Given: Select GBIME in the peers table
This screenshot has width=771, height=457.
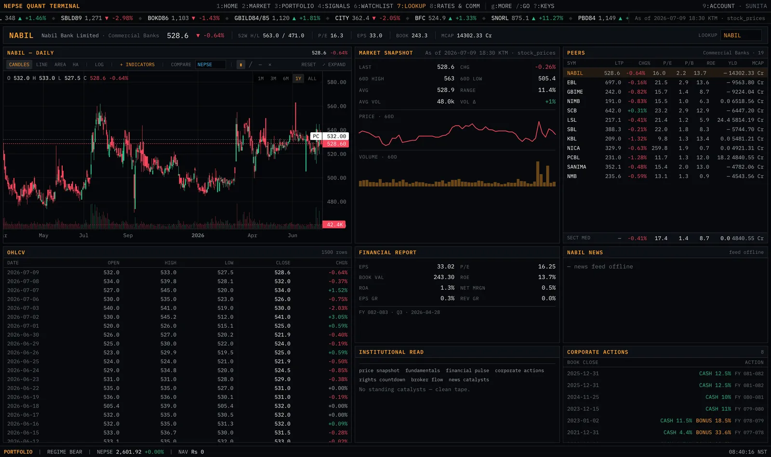Looking at the screenshot, I should tap(665, 92).
